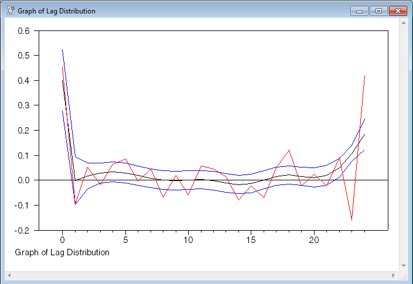Click the vertical scrollbar up arrow

pos(403,22)
